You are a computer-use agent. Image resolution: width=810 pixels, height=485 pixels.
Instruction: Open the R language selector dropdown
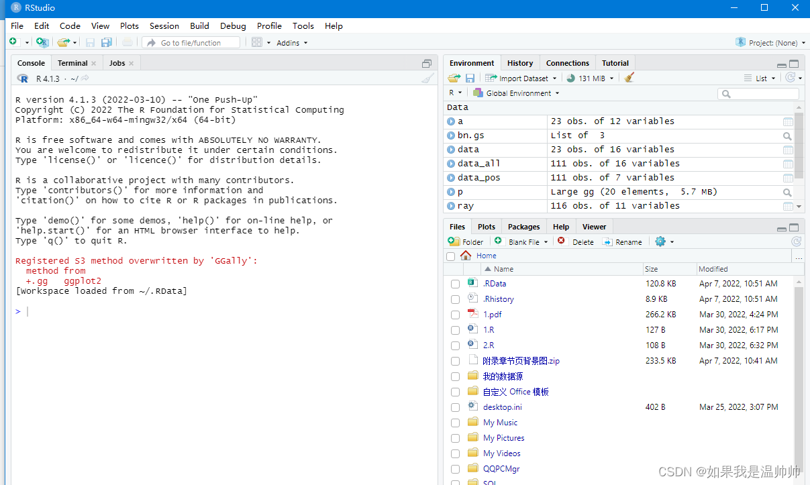pyautogui.click(x=456, y=93)
